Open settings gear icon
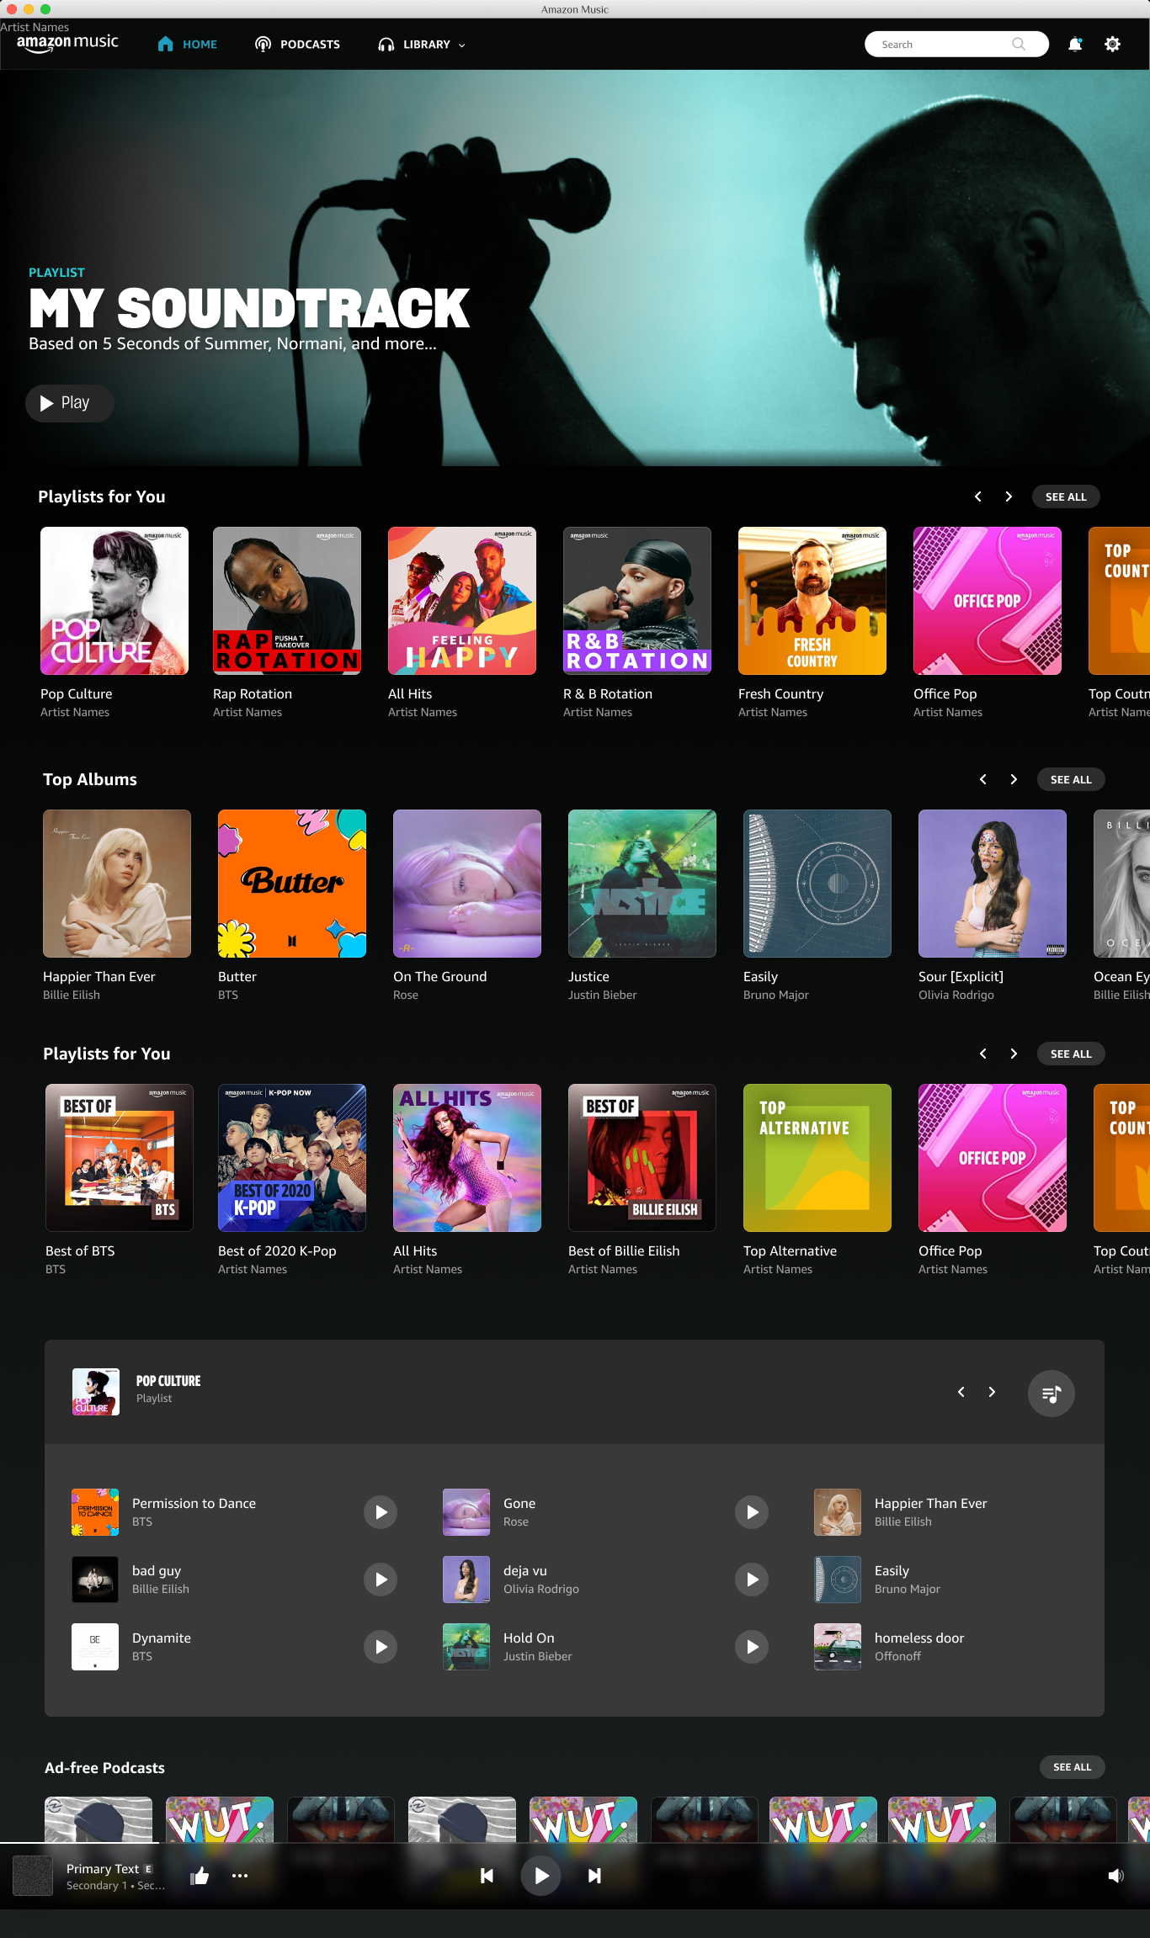 coord(1112,45)
